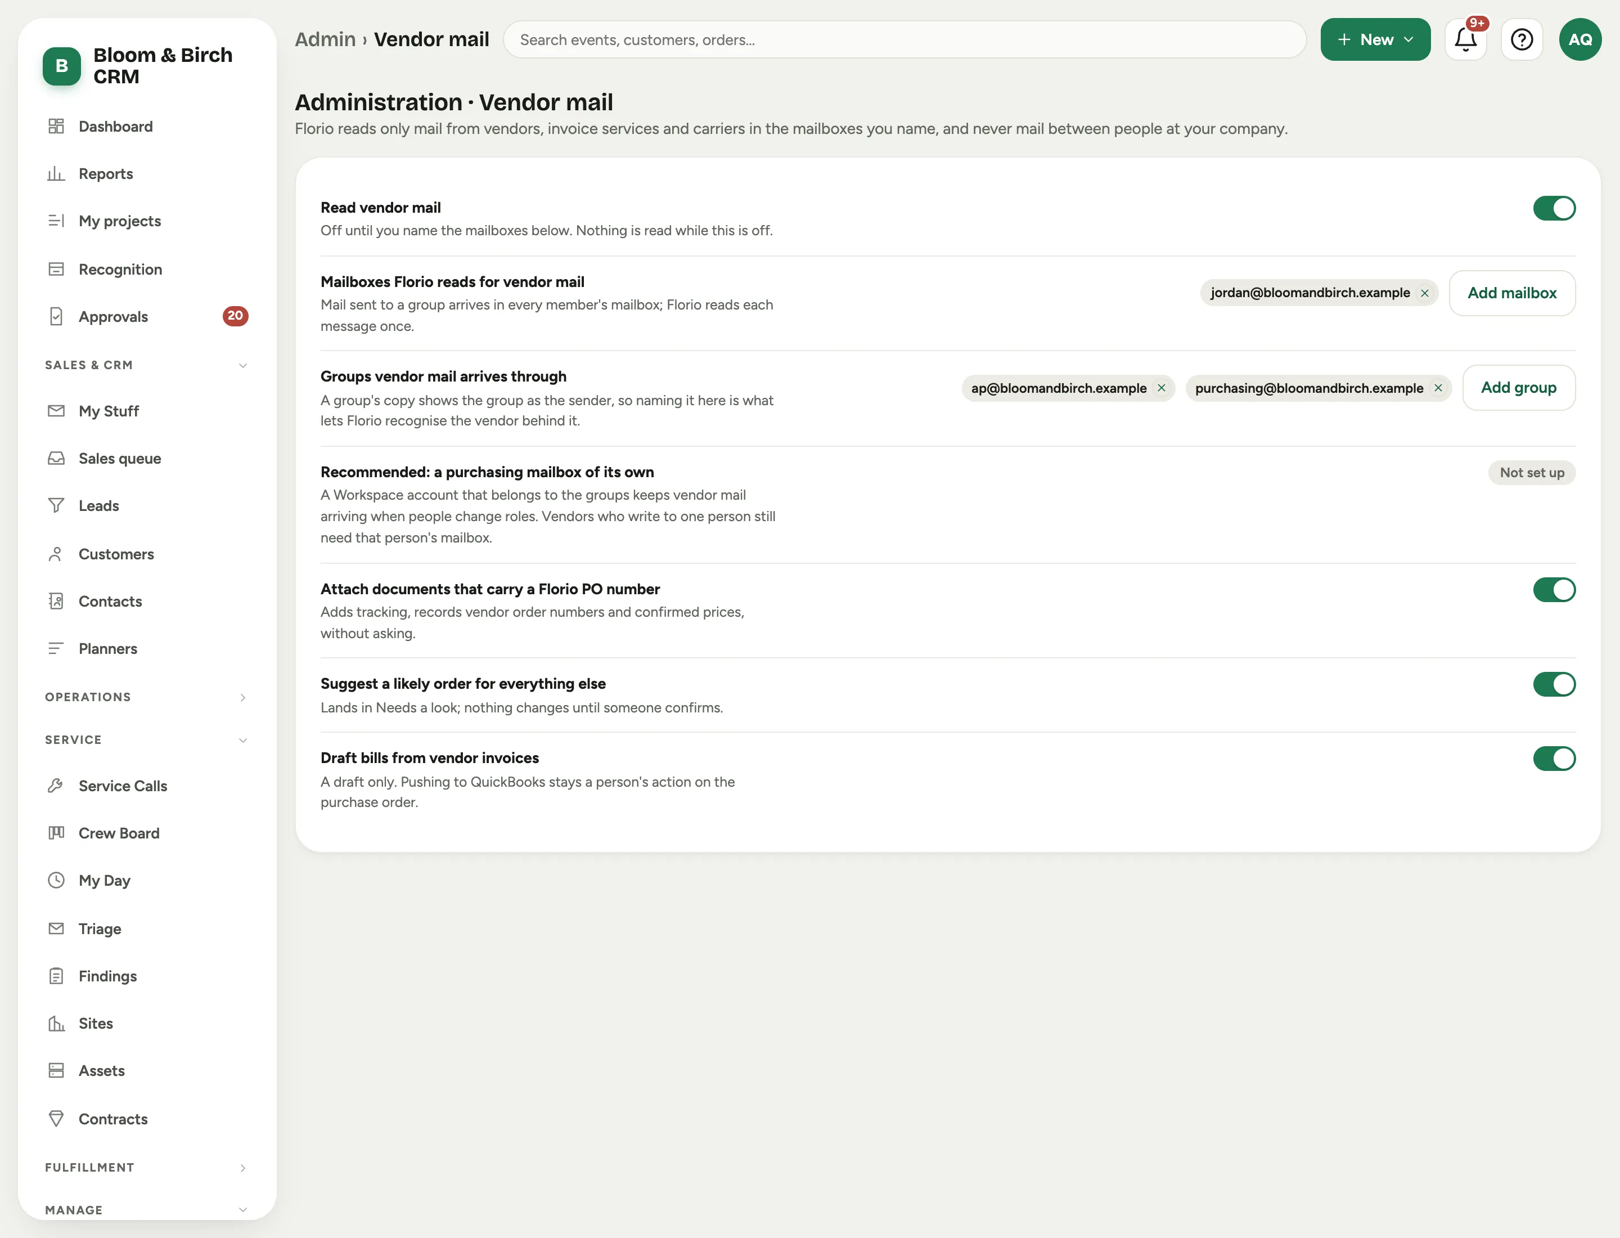Click the Dashboard grid icon
The height and width of the screenshot is (1238, 1620).
[56, 126]
